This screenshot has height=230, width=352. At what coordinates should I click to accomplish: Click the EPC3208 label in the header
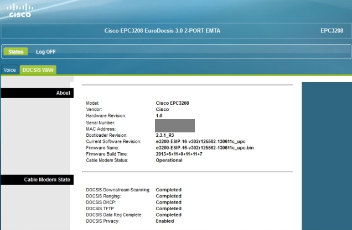pos(332,31)
